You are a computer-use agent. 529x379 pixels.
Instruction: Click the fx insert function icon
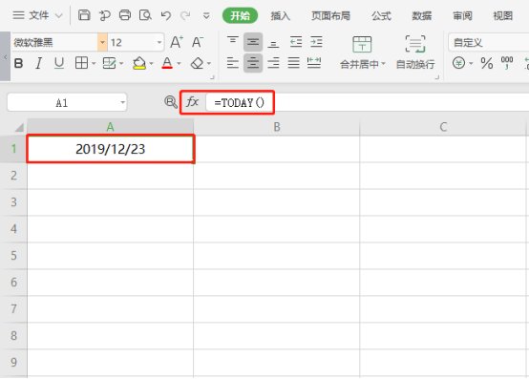pos(193,102)
